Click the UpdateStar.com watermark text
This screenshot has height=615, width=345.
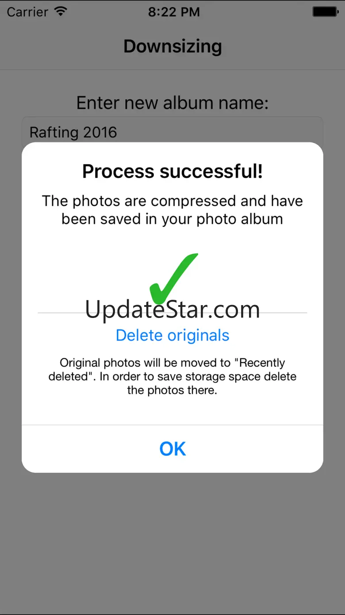(x=172, y=309)
